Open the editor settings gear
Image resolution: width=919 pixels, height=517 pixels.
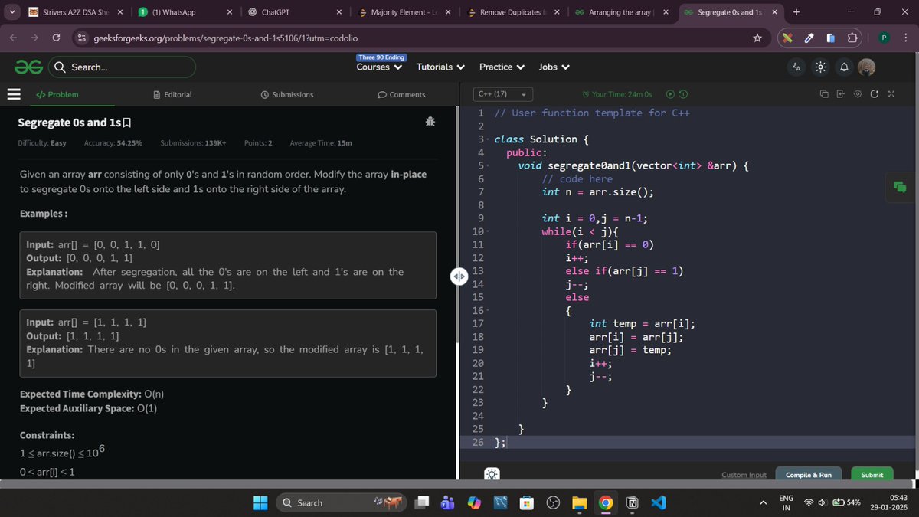click(858, 93)
